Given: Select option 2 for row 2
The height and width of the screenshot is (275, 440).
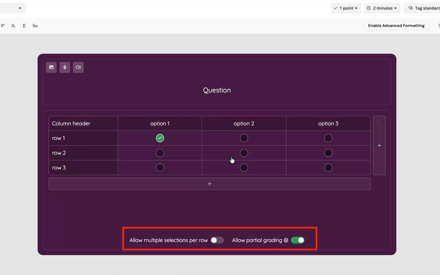Looking at the screenshot, I should [x=244, y=153].
